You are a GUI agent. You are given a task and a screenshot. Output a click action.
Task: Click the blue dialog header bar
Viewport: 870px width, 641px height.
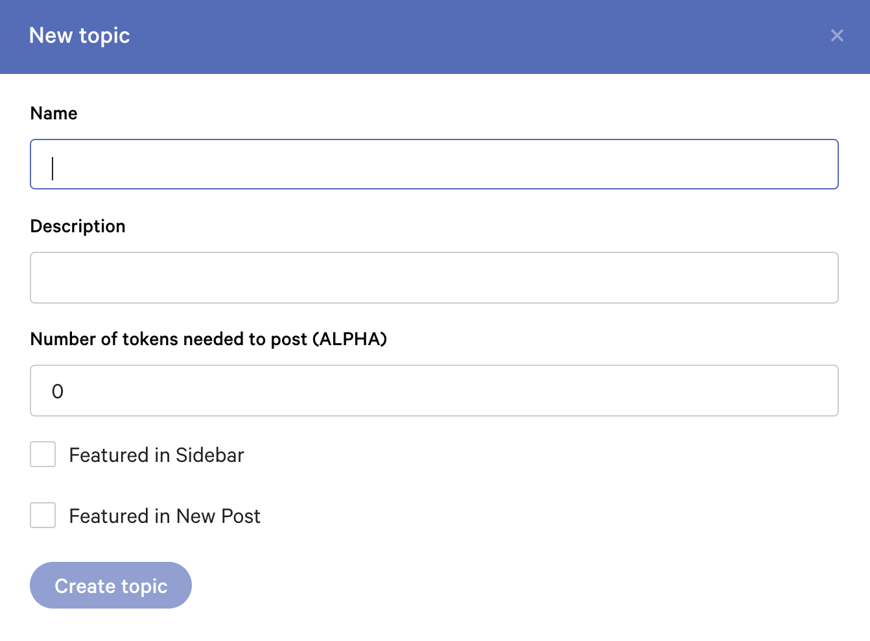tap(454, 36)
